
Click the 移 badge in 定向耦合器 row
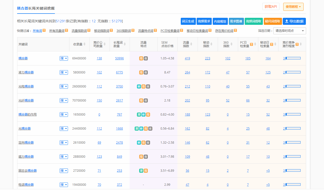tap(139, 143)
